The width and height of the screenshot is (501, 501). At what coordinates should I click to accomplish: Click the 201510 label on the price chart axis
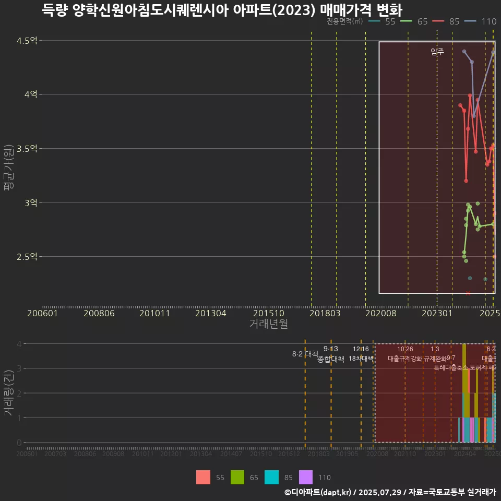[x=269, y=313]
